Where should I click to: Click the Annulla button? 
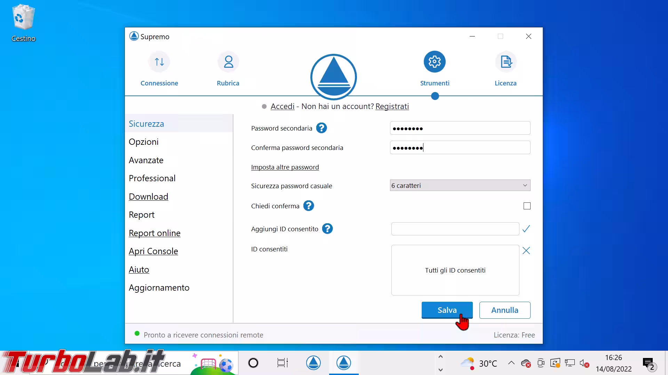504,310
